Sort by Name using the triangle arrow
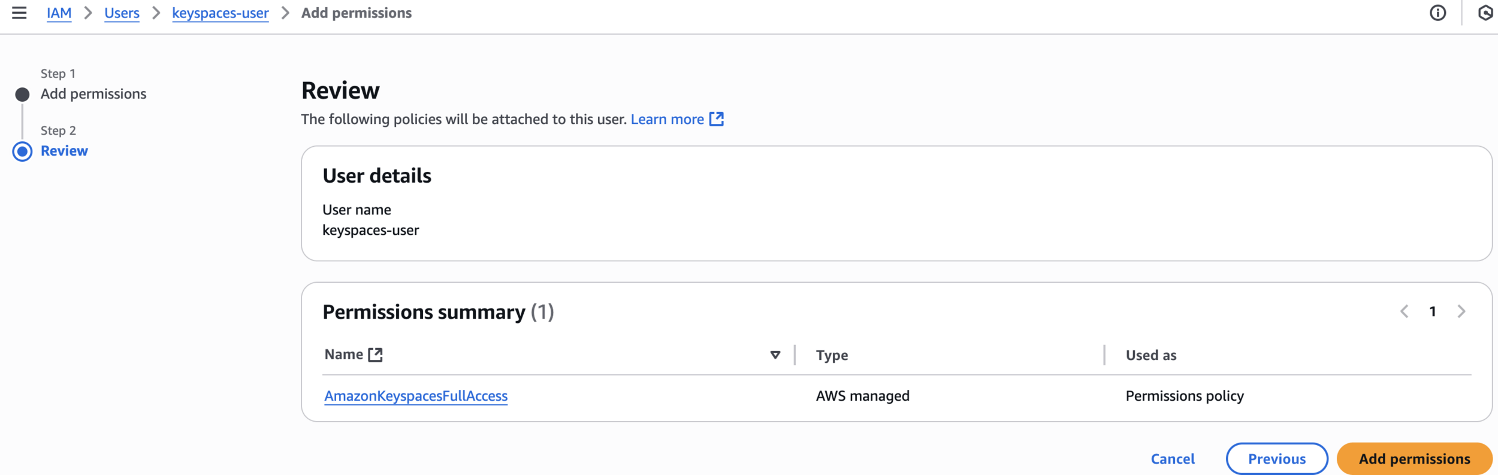The width and height of the screenshot is (1498, 475). (x=775, y=355)
